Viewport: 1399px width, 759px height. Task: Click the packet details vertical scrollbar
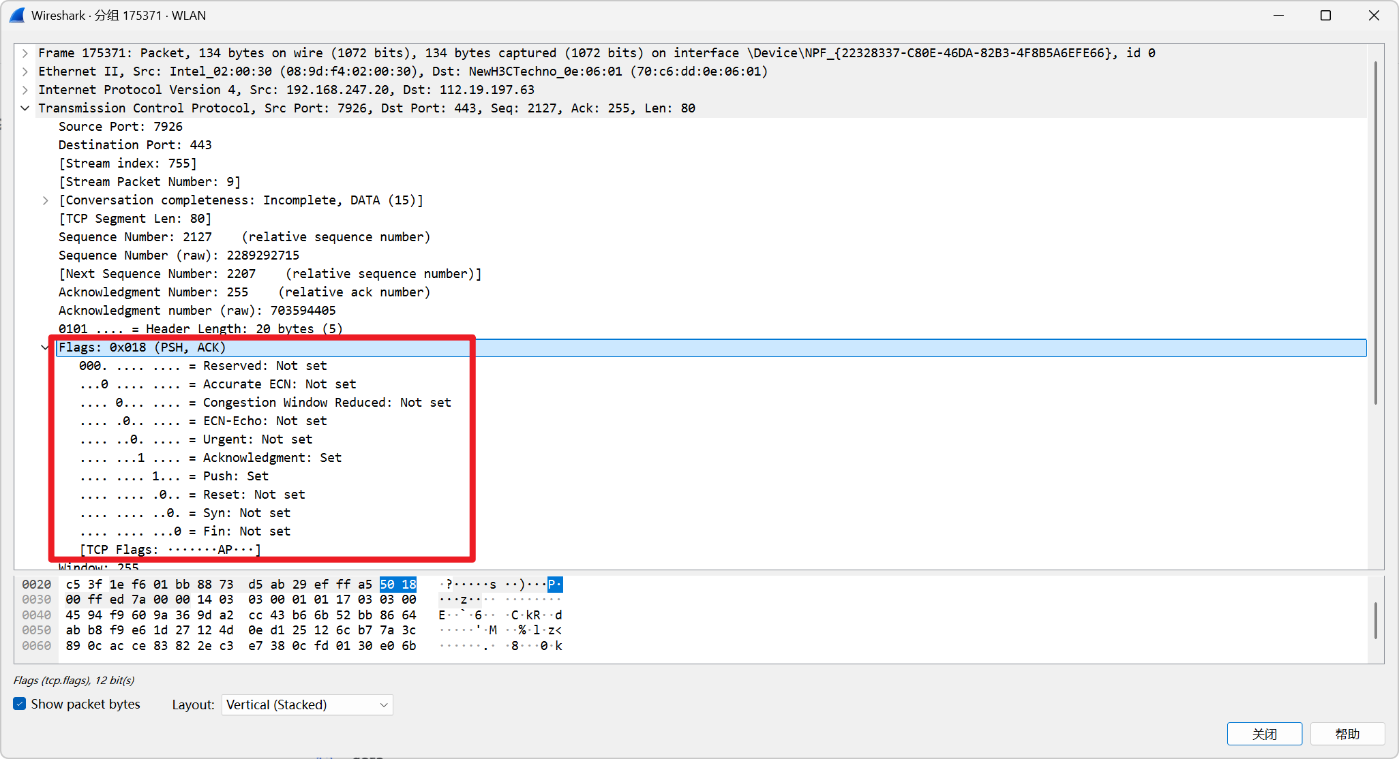[x=1375, y=232]
